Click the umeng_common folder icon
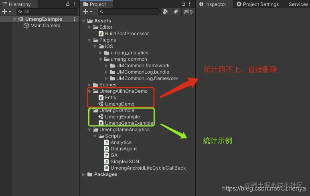 [107, 59]
